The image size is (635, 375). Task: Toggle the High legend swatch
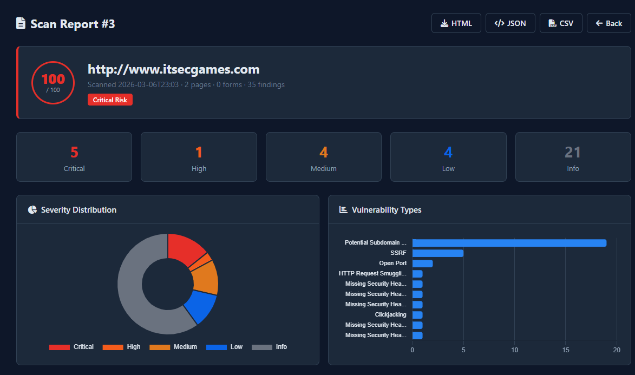pyautogui.click(x=113, y=347)
